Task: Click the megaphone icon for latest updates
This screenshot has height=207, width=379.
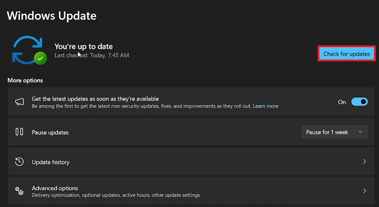Action: (19, 102)
